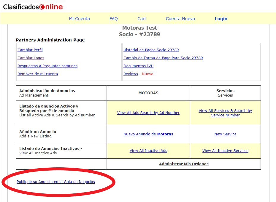Click the red Nuevo label beside Reviews
This screenshot has width=276, height=202.
[148, 74]
